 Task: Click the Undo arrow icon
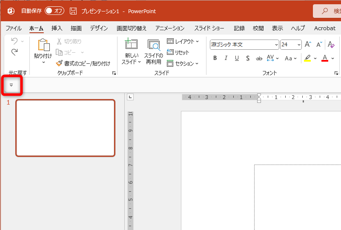14,41
